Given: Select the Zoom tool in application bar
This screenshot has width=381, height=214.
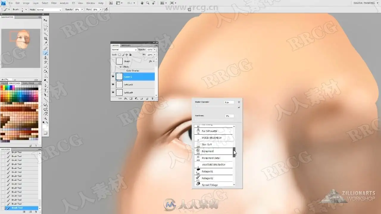Looking at the screenshot, I should tap(148, 3).
